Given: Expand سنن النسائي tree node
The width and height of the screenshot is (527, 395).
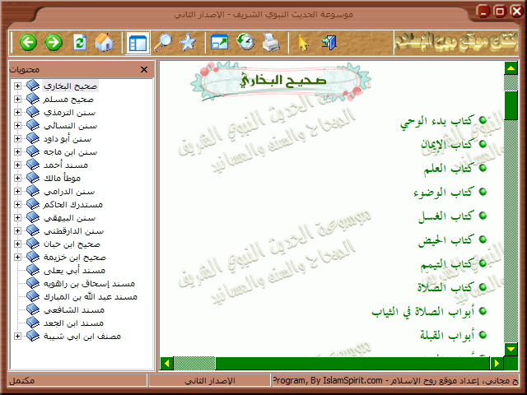Looking at the screenshot, I should click(x=17, y=125).
